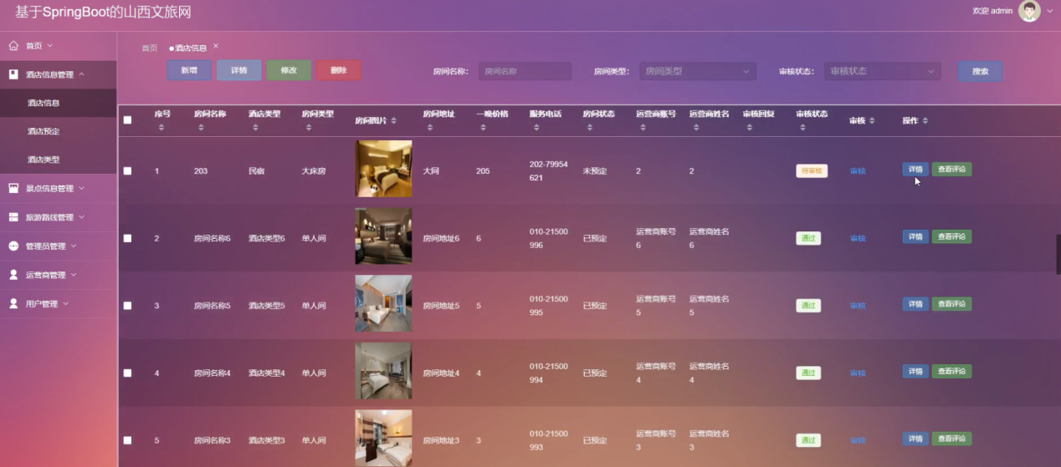Expand 景点信息管理 using its chevron

pos(82,188)
